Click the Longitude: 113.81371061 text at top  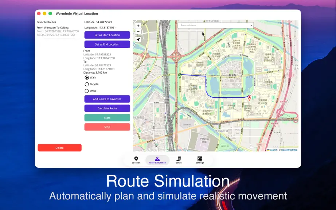(x=100, y=28)
